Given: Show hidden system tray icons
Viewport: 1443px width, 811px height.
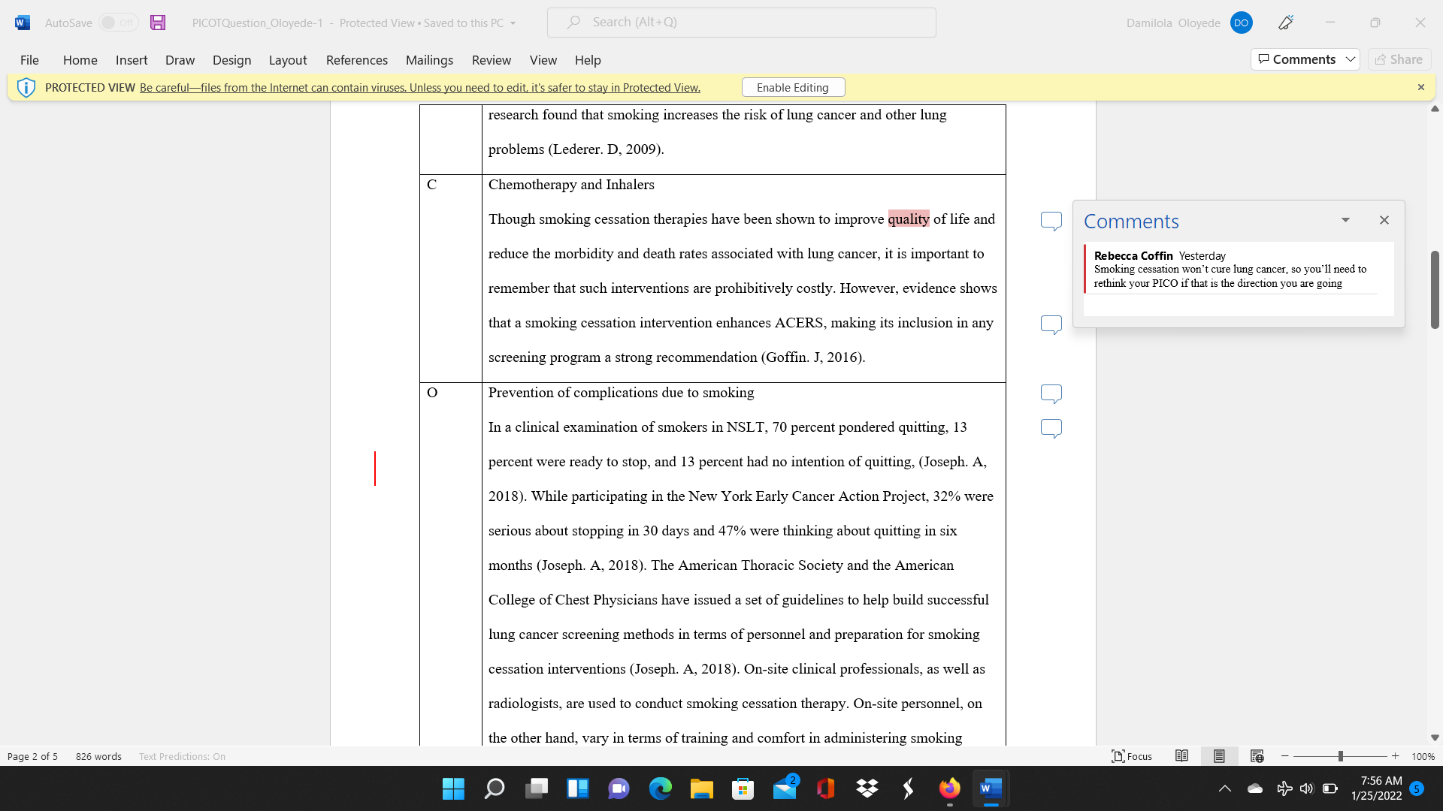Looking at the screenshot, I should point(1225,788).
